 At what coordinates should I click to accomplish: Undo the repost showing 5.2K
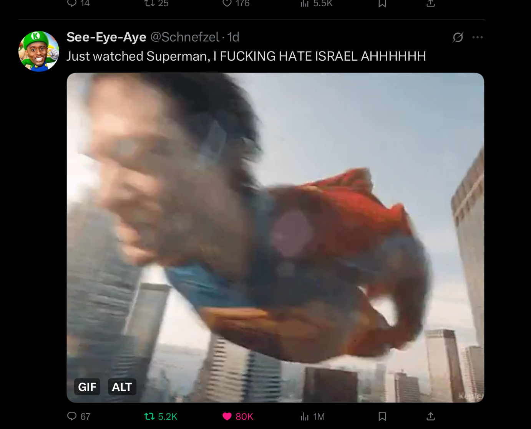coord(161,416)
